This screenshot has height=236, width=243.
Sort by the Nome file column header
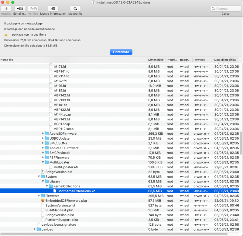pyautogui.click(x=73, y=60)
